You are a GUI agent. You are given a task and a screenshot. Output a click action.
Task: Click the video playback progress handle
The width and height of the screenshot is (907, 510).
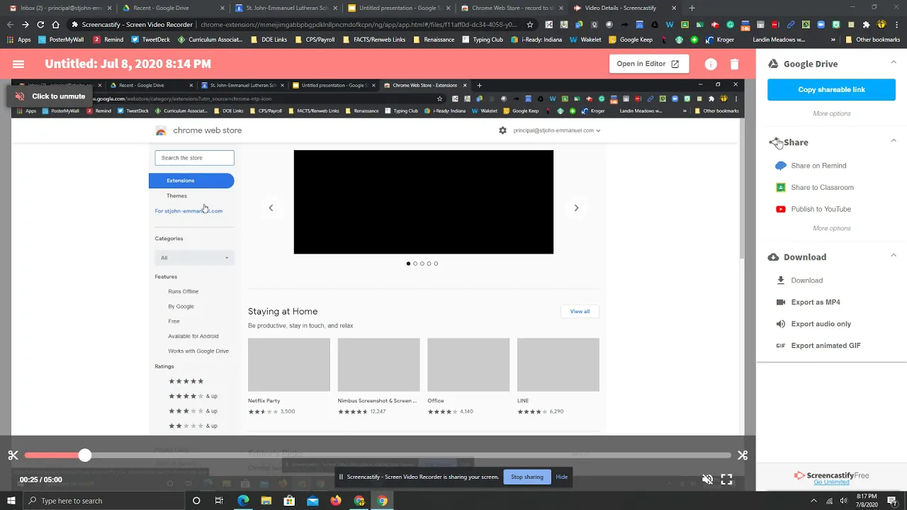84,455
